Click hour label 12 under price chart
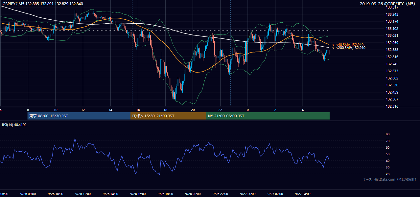The image size is (420, 197). pyautogui.click(x=83, y=110)
